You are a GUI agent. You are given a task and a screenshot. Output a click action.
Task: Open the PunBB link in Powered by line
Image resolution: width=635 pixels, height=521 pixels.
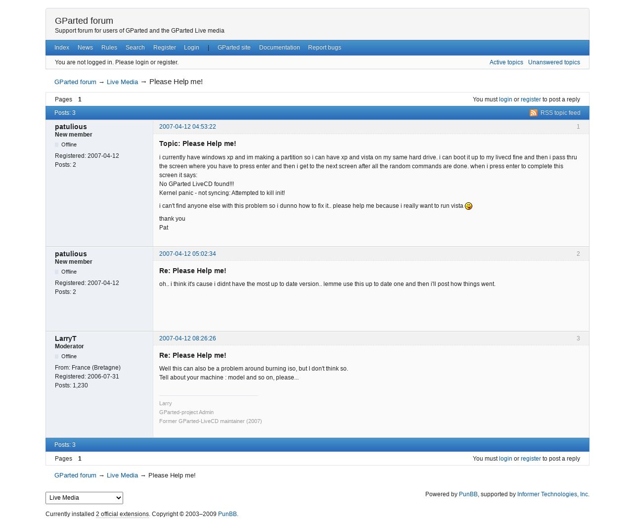pyautogui.click(x=468, y=494)
